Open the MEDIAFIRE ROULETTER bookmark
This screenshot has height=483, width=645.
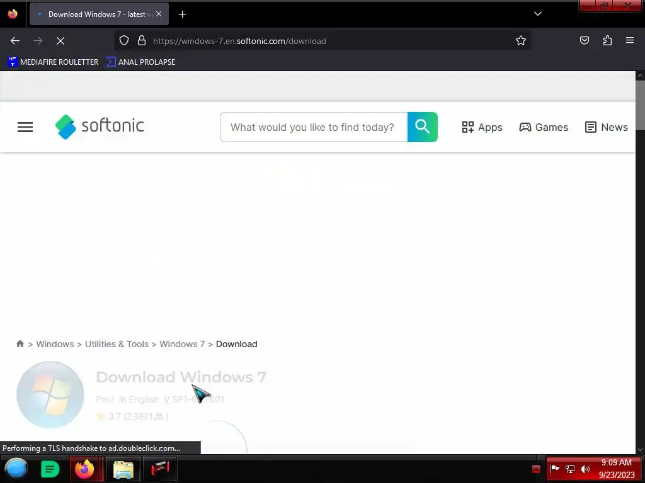[x=53, y=62]
